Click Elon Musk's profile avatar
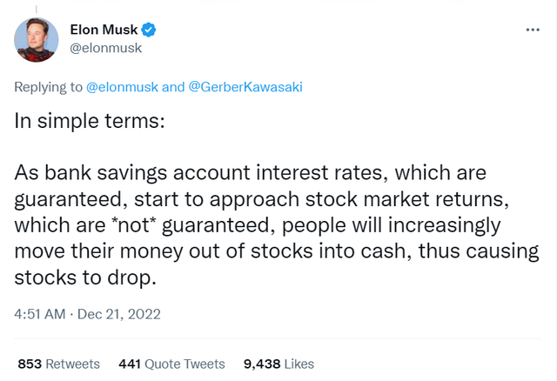The height and width of the screenshot is (381, 557). point(37,40)
